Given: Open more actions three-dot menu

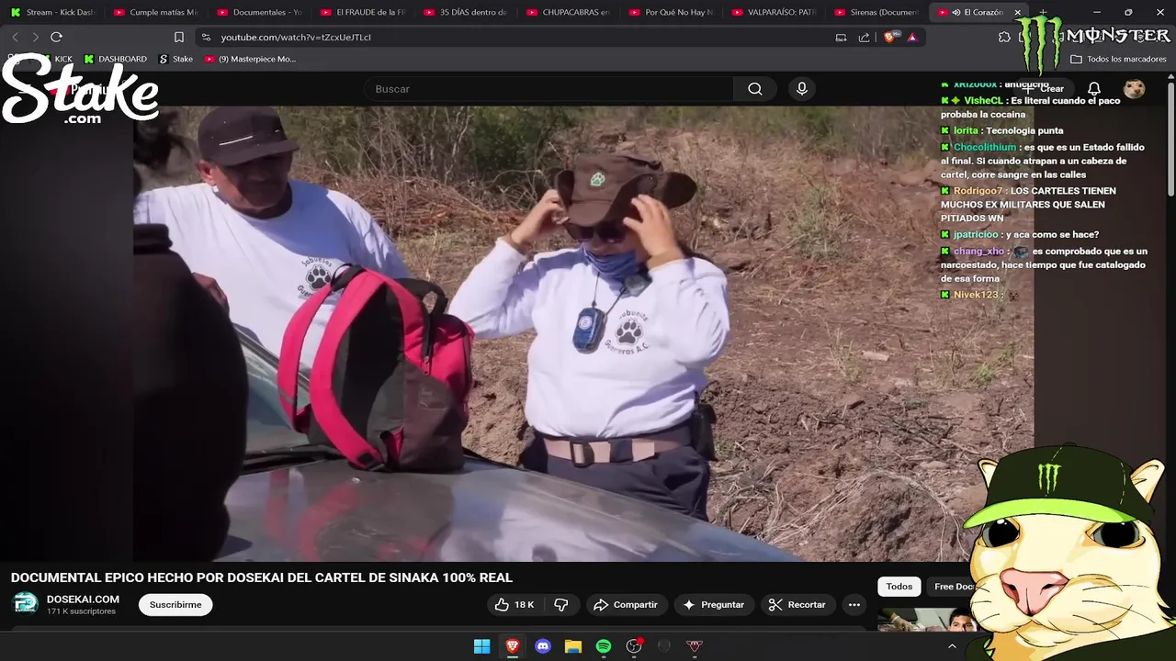Looking at the screenshot, I should [854, 605].
